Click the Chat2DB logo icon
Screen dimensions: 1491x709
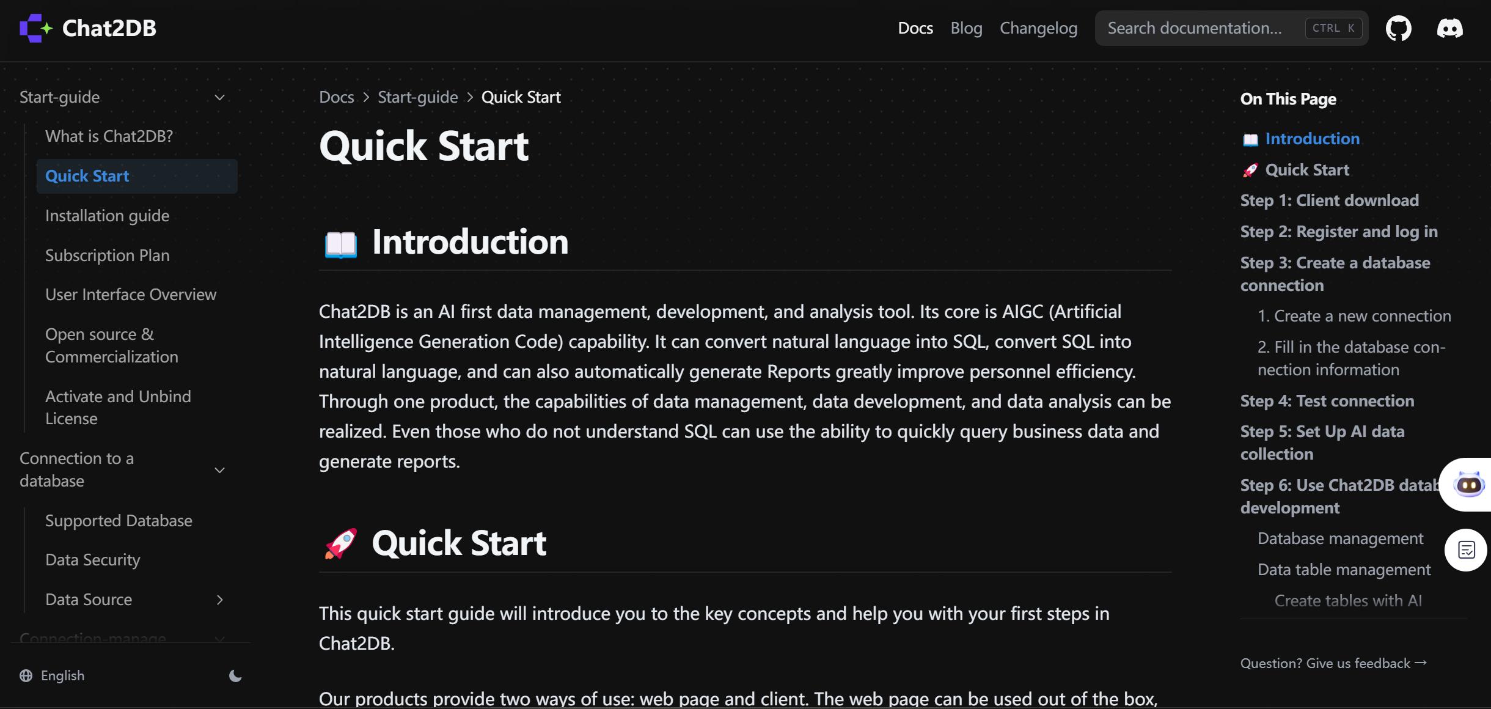pyautogui.click(x=36, y=28)
